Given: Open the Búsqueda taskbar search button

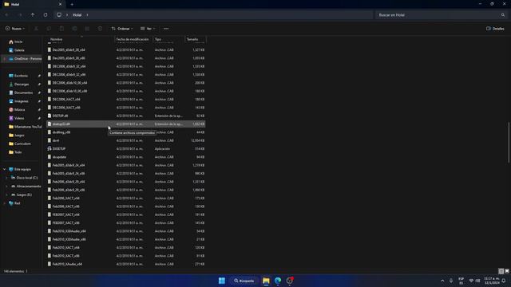Looking at the screenshot, I should (244, 281).
